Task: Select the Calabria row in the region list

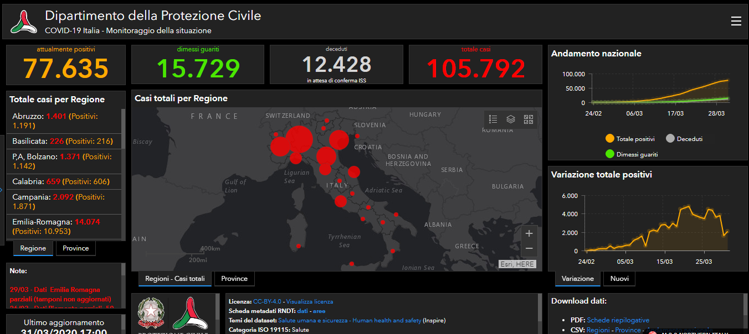Action: [x=64, y=181]
